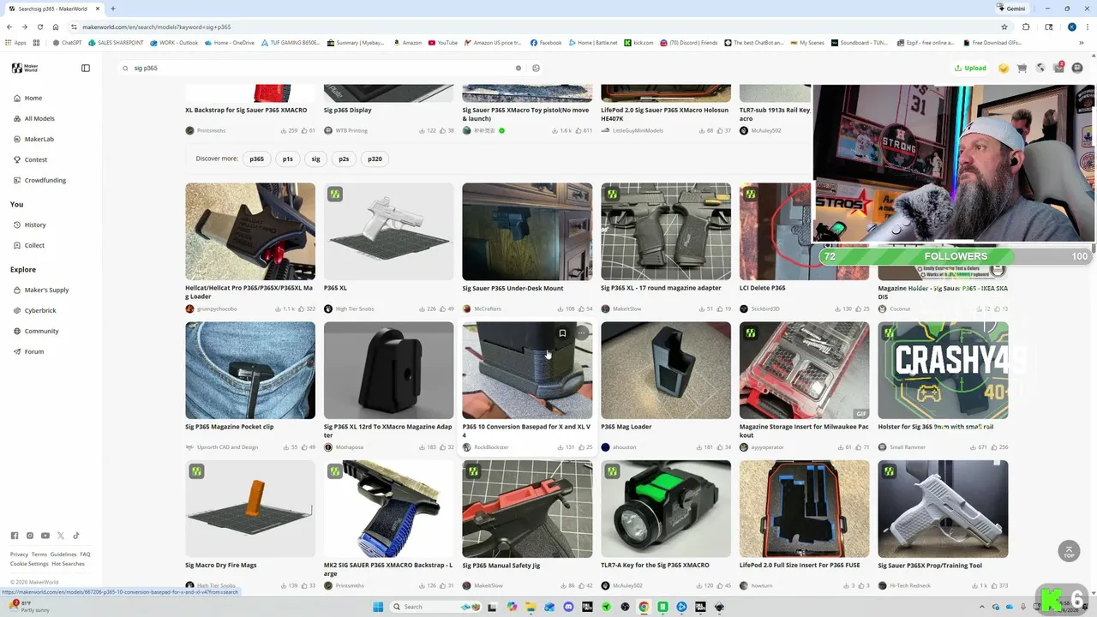Clear the search field text
This screenshot has height=617, width=1097.
point(518,68)
